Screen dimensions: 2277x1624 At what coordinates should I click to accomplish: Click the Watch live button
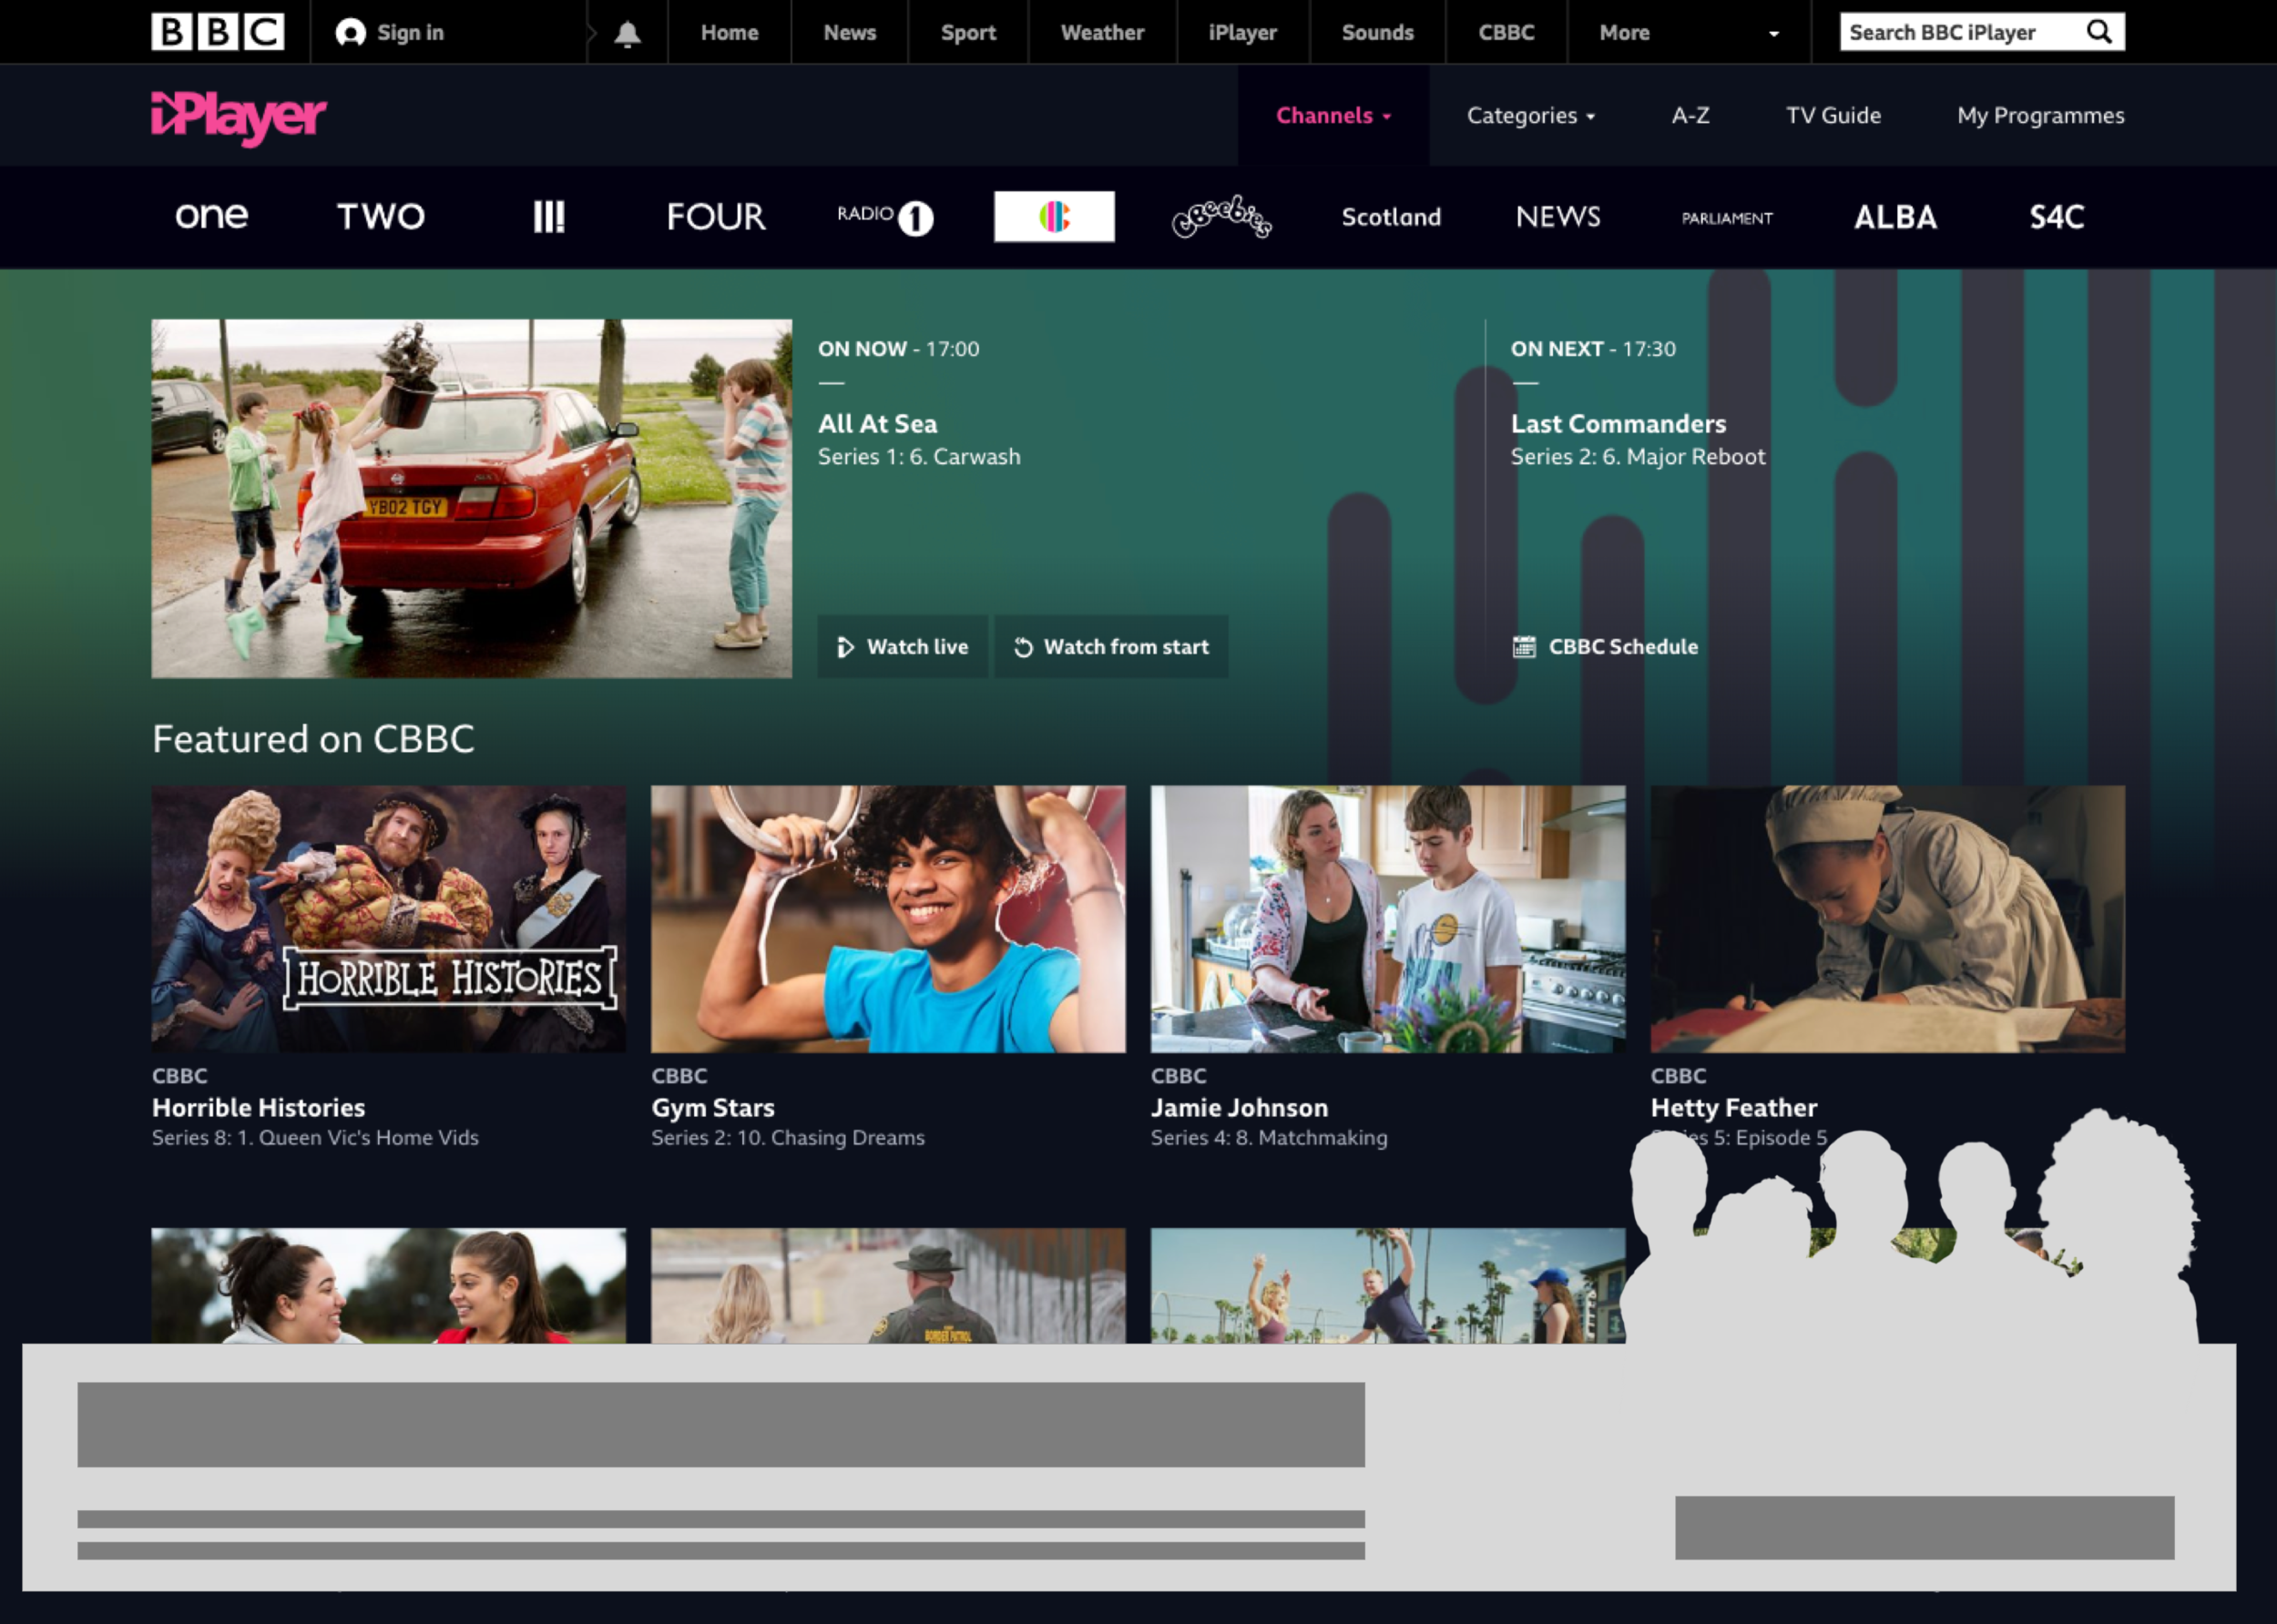[x=903, y=647]
